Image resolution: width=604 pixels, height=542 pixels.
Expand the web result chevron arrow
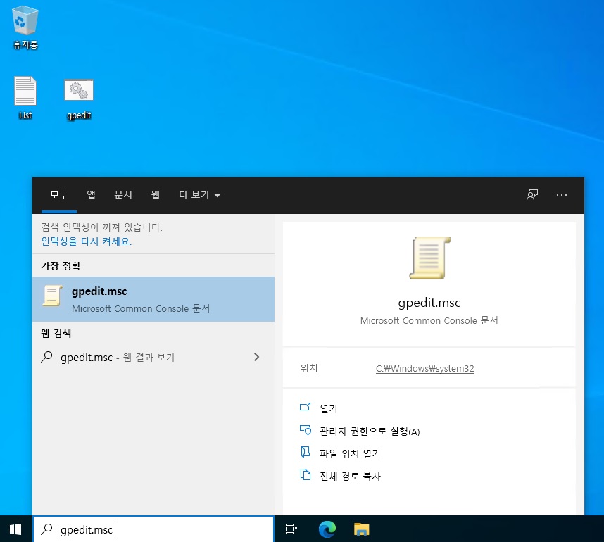point(256,357)
